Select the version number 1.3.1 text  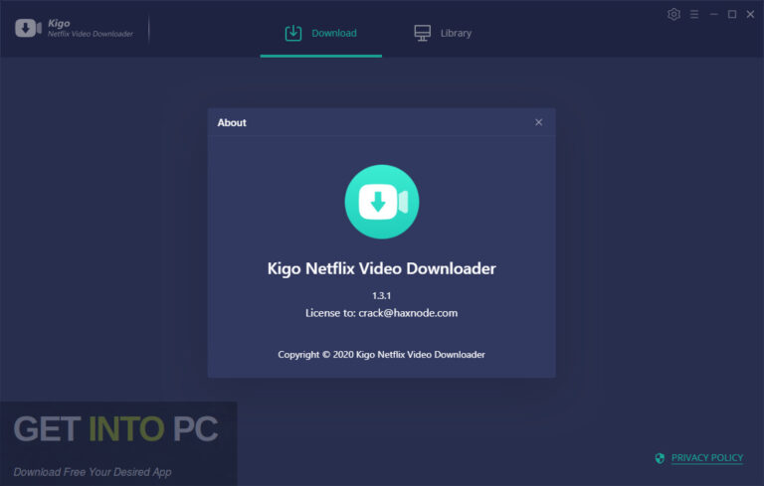[382, 295]
